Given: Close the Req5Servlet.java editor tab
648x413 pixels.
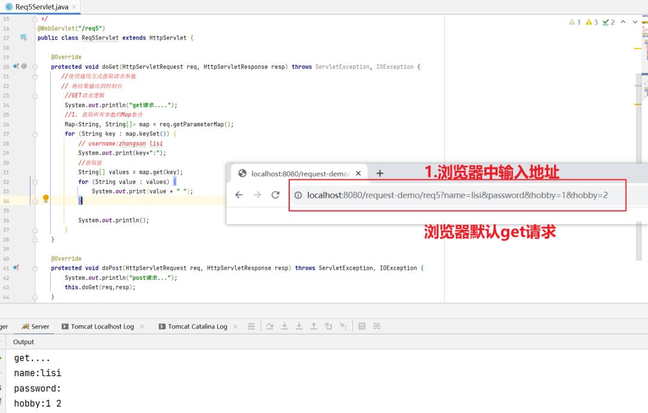Looking at the screenshot, I should 74,7.
